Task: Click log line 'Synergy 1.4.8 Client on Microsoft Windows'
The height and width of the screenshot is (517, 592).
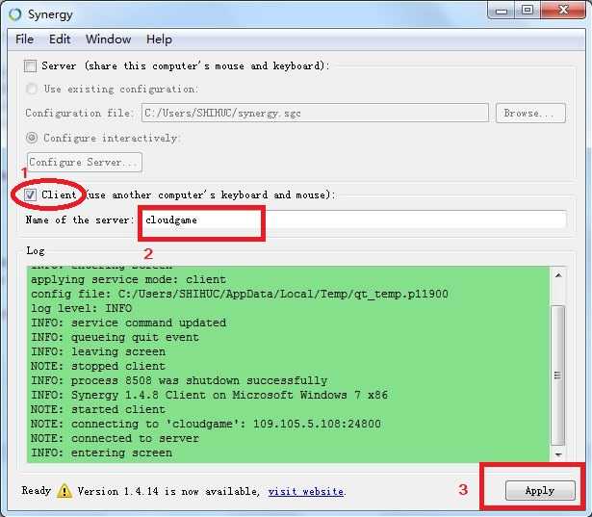Action: [209, 395]
